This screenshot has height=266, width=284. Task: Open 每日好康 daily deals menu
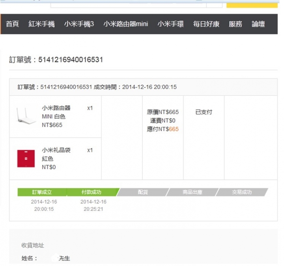[206, 24]
